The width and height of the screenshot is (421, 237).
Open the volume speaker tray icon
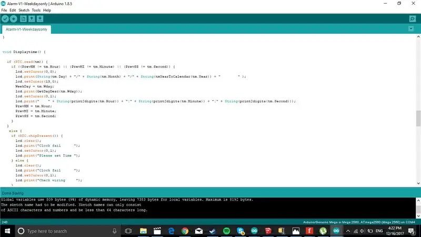click(x=363, y=231)
